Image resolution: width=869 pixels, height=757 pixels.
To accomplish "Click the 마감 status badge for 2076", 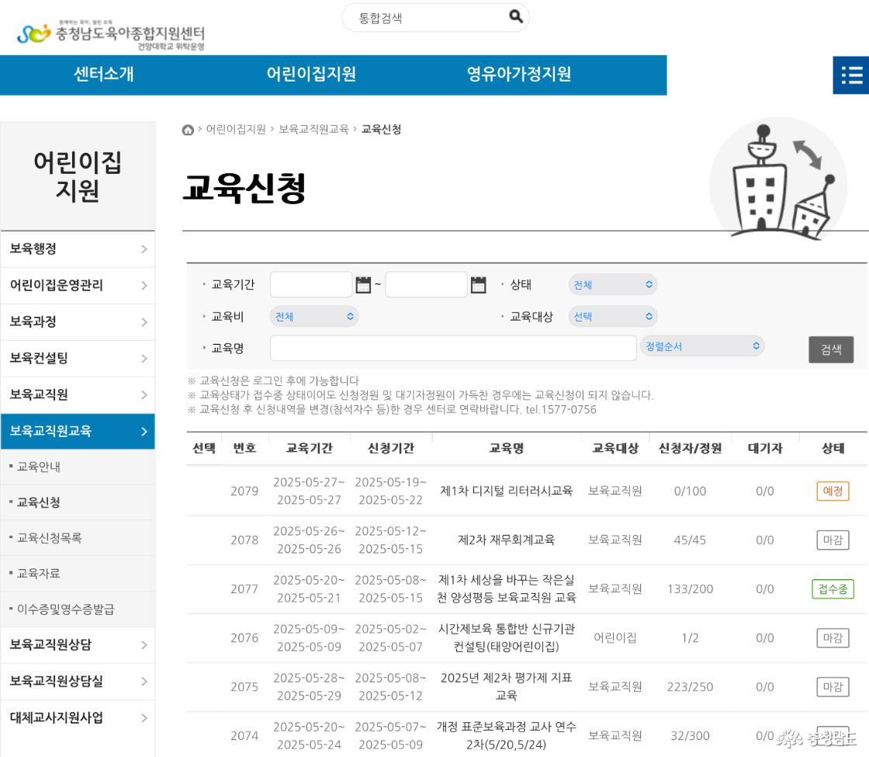I will (833, 637).
